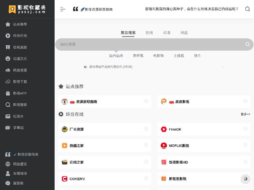Expand 更多 for 综合在线 section
The image size is (254, 190).
pos(245,114)
